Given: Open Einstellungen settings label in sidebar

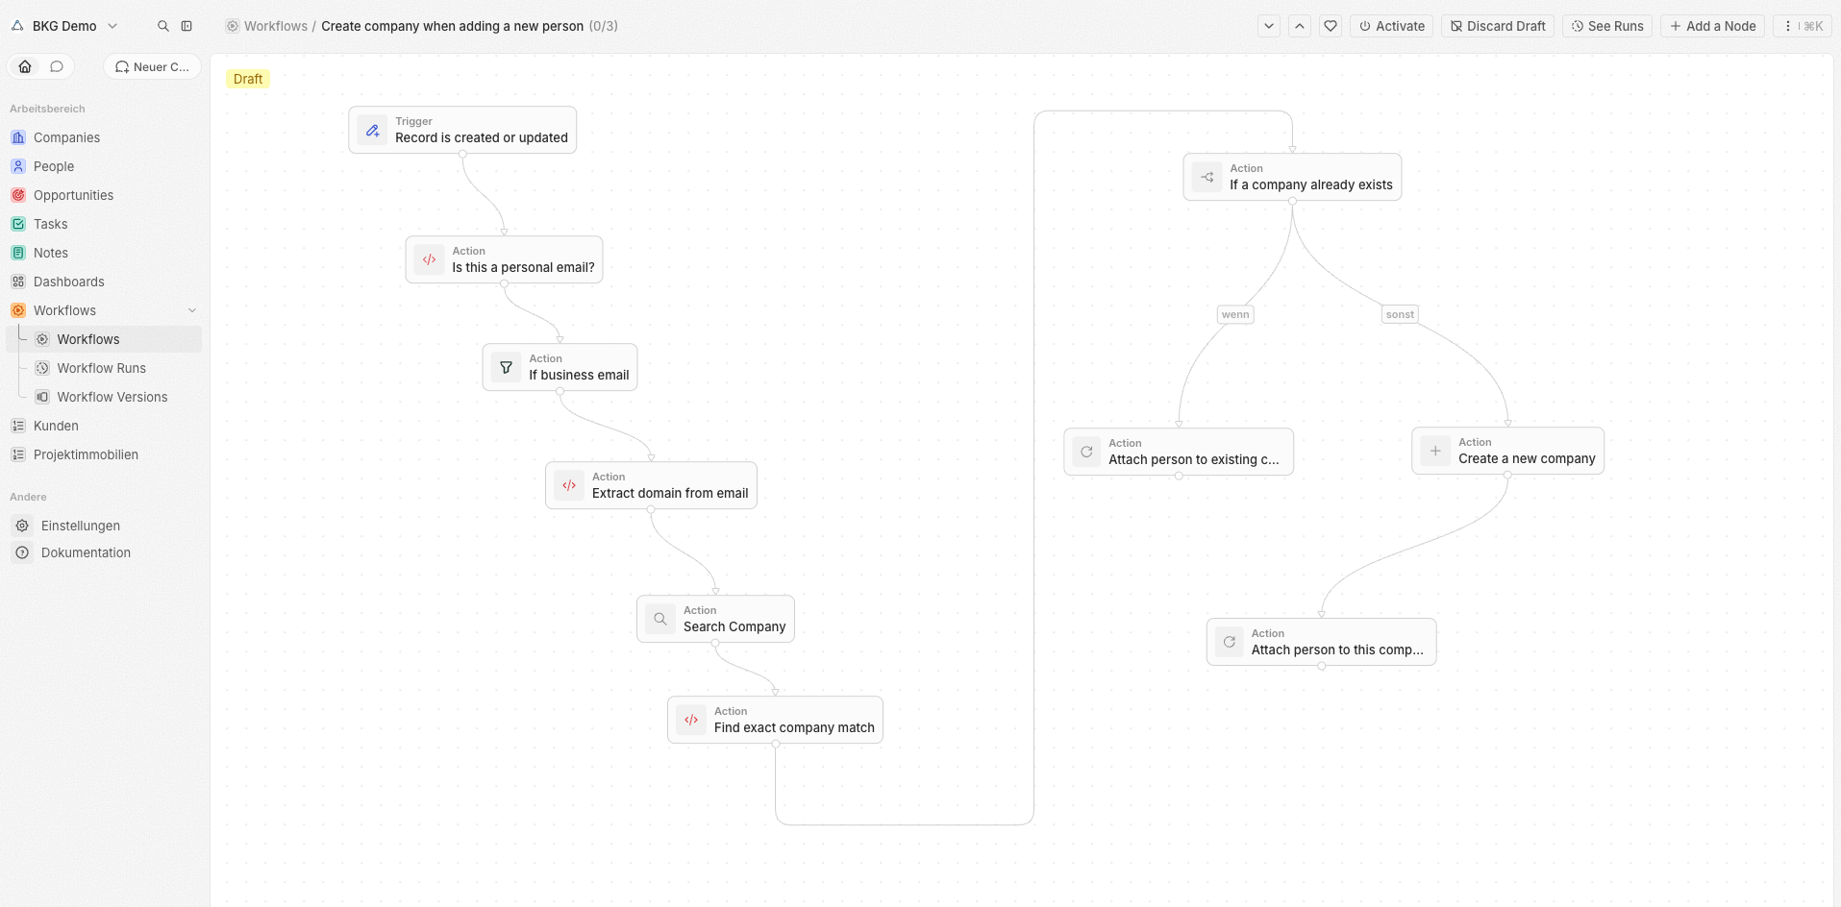Looking at the screenshot, I should point(81,526).
